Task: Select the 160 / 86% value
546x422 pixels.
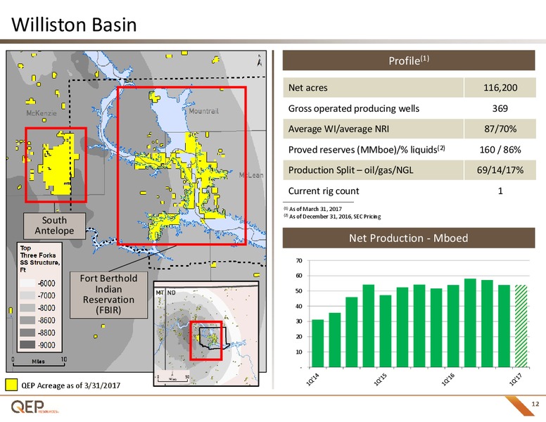Action: coord(500,149)
